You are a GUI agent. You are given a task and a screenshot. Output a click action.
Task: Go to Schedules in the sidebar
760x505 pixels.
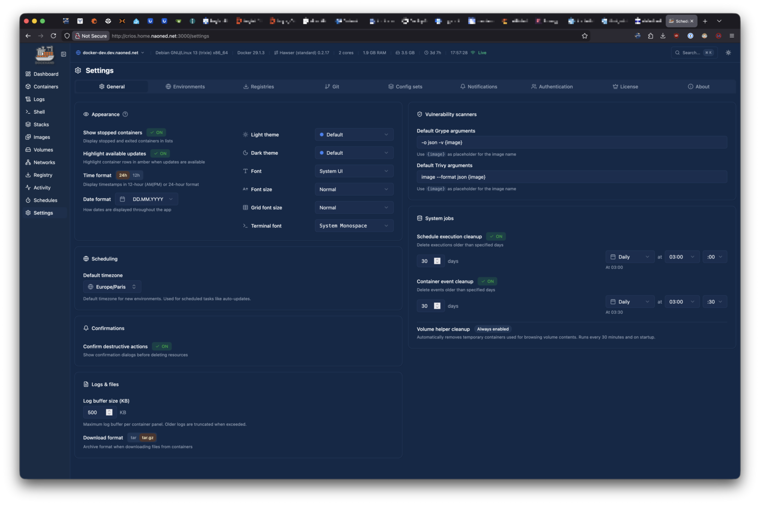coord(45,201)
